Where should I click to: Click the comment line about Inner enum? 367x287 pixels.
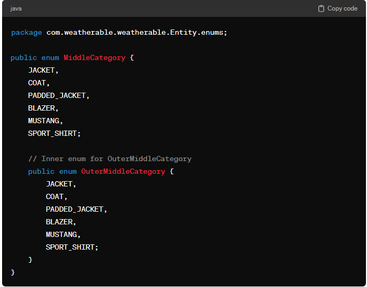click(x=110, y=159)
